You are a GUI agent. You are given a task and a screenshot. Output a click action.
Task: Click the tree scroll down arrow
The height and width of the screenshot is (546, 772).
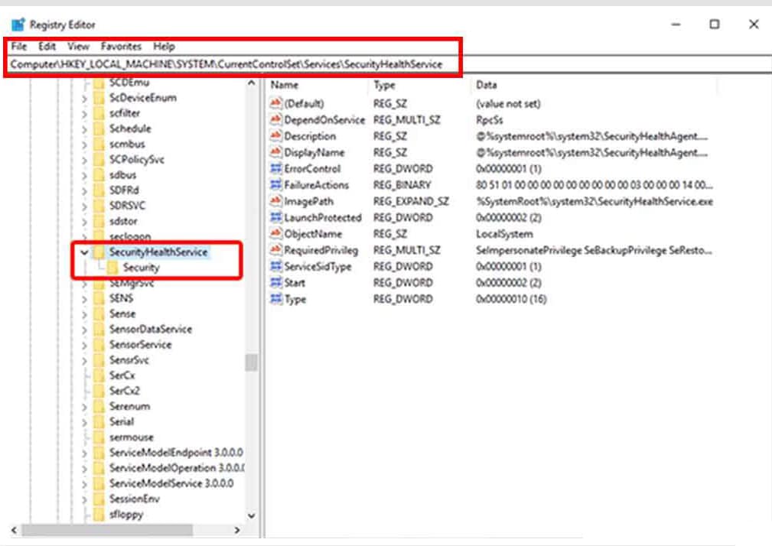coord(252,516)
